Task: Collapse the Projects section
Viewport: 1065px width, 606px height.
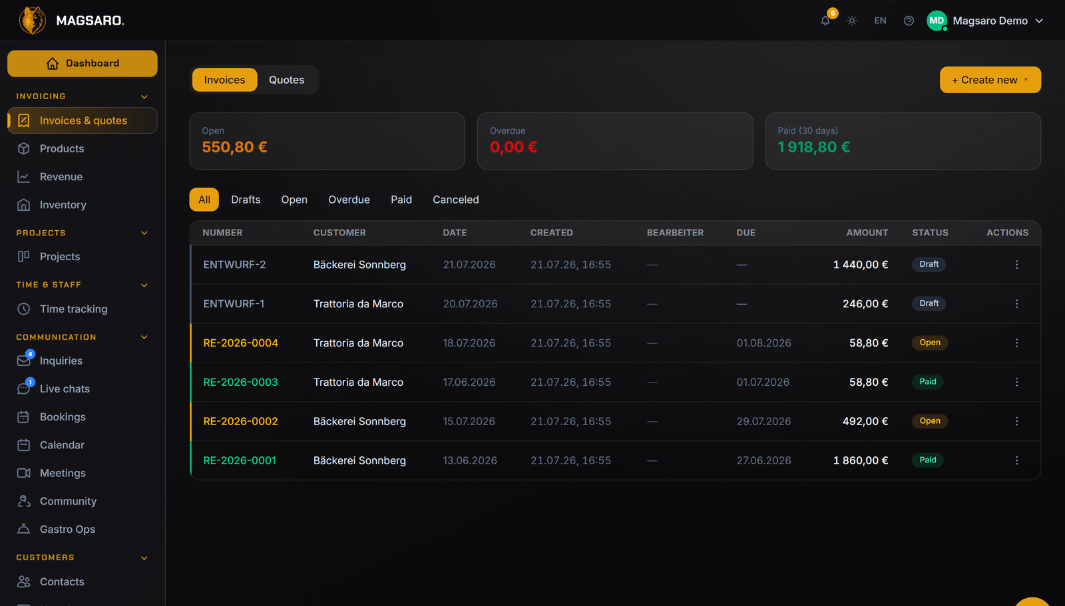Action: point(144,233)
